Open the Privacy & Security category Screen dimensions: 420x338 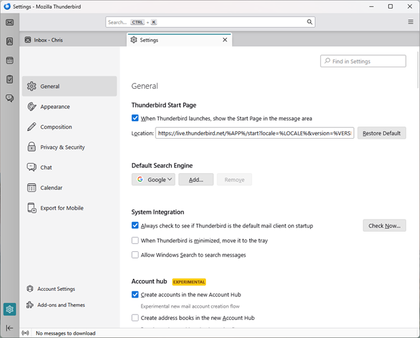click(x=69, y=147)
